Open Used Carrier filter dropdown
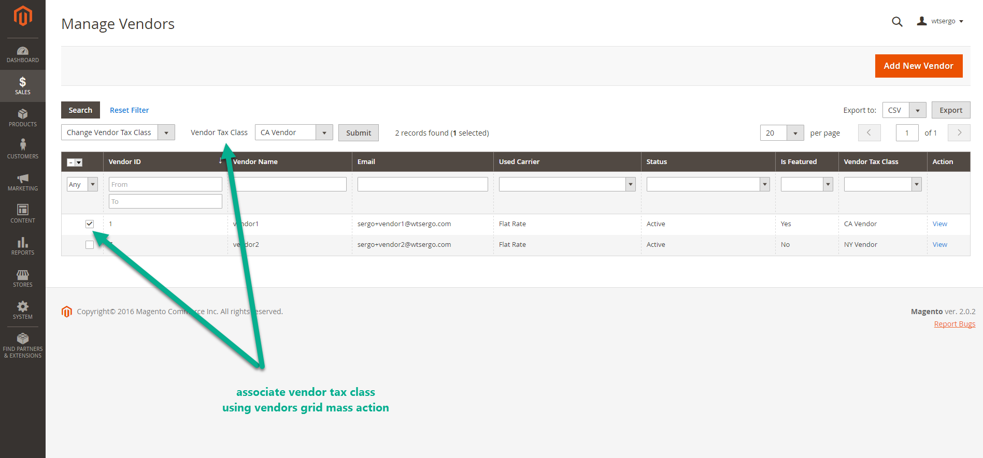Screen dimensions: 983x458 [x=567, y=184]
